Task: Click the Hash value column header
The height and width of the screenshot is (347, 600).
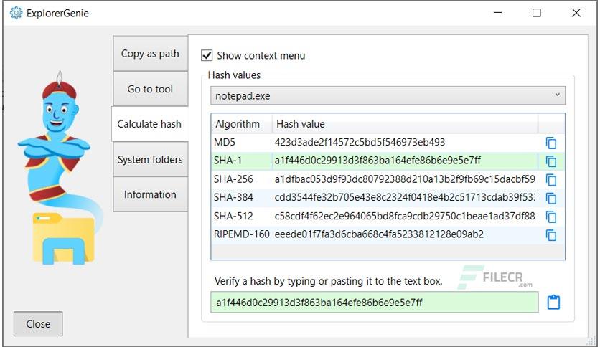Action: 405,124
